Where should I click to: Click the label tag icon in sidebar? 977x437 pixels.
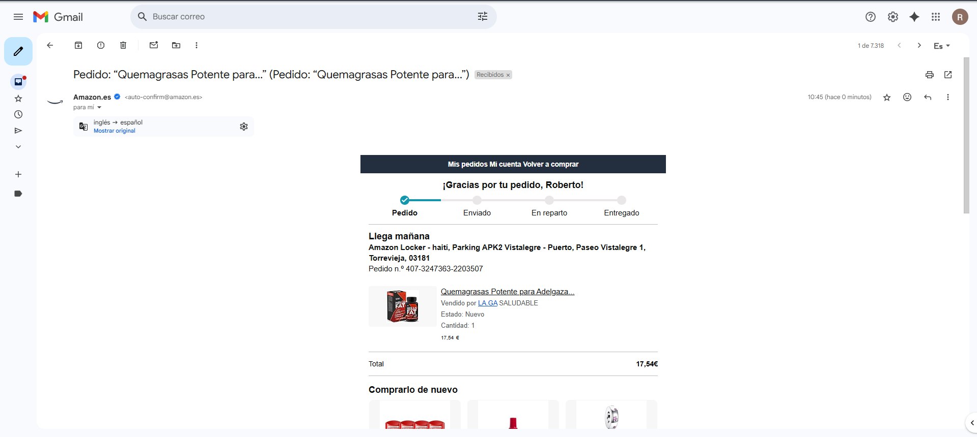point(18,194)
